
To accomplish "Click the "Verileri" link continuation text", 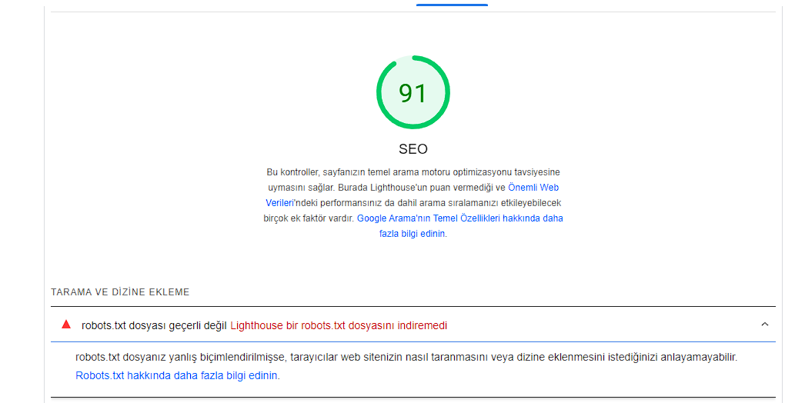I will [280, 203].
